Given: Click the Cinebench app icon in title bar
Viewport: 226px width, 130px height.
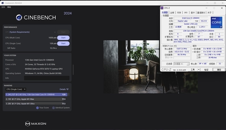Looking at the screenshot, I should tap(3, 3).
